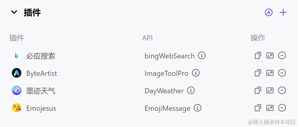This screenshot has width=298, height=127.
Task: Click the Emojesus emoji logo
Action: pyautogui.click(x=16, y=108)
